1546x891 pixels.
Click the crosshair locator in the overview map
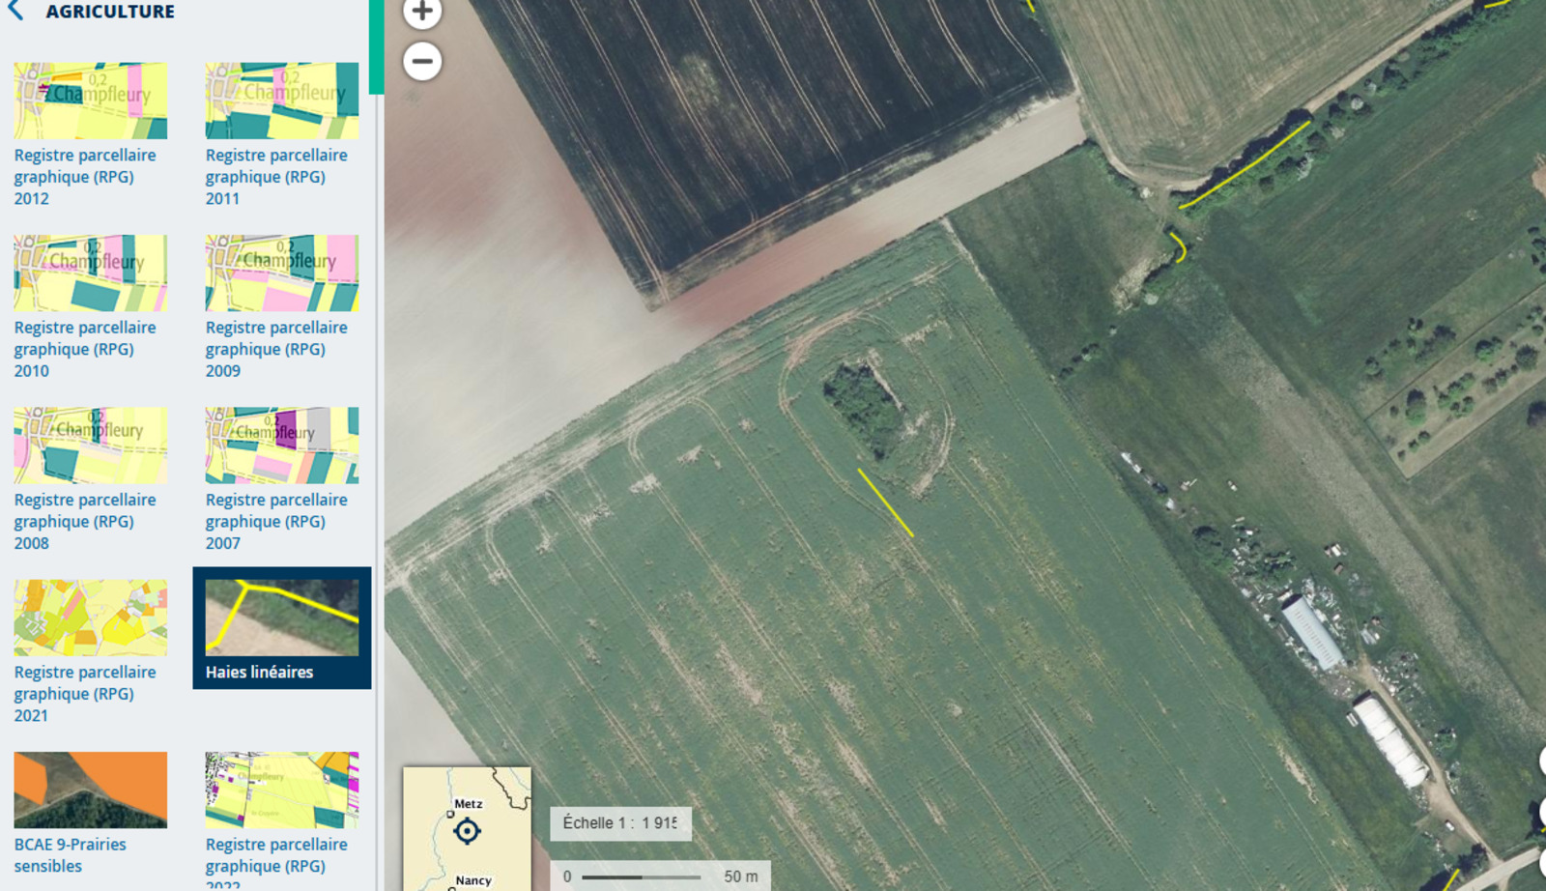coord(467,831)
